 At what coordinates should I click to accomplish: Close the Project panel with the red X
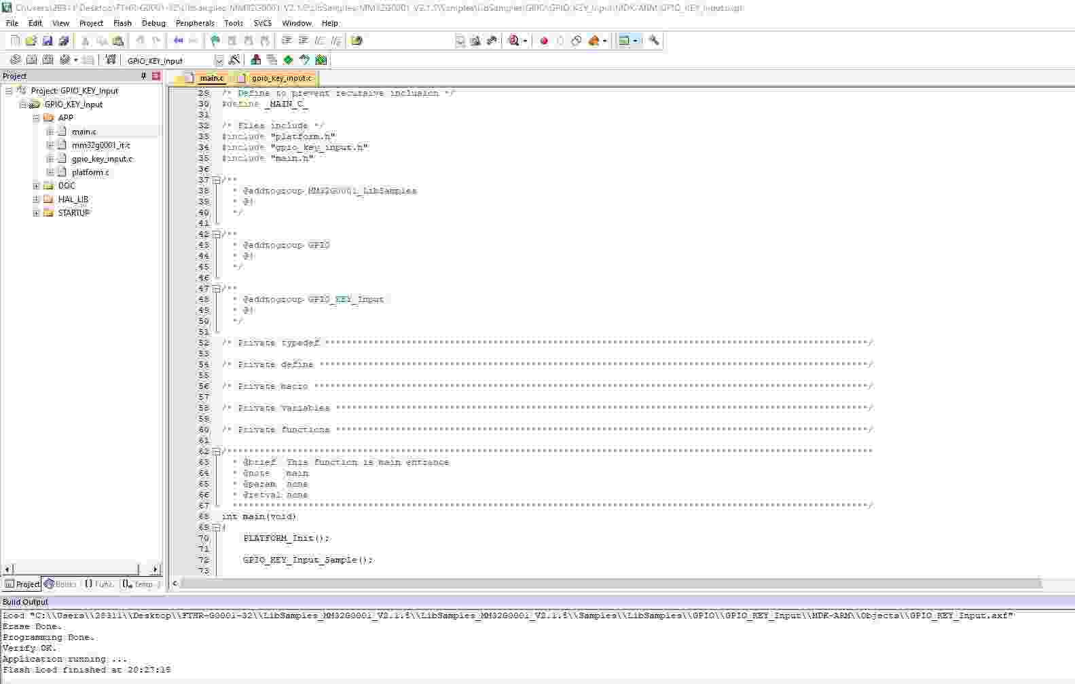point(156,76)
